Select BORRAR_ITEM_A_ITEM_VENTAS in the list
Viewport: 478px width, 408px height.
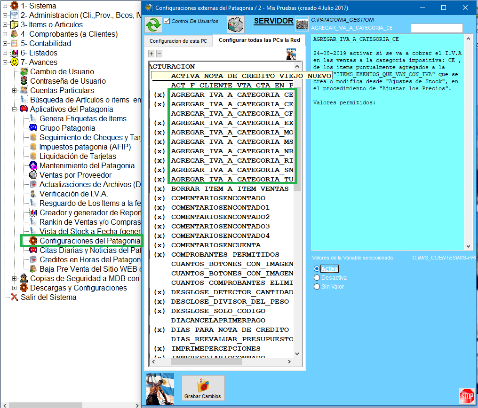click(x=230, y=189)
